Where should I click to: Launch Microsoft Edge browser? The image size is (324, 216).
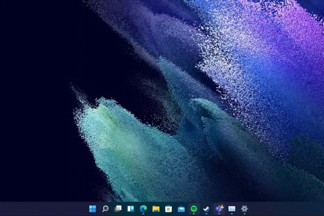143,209
